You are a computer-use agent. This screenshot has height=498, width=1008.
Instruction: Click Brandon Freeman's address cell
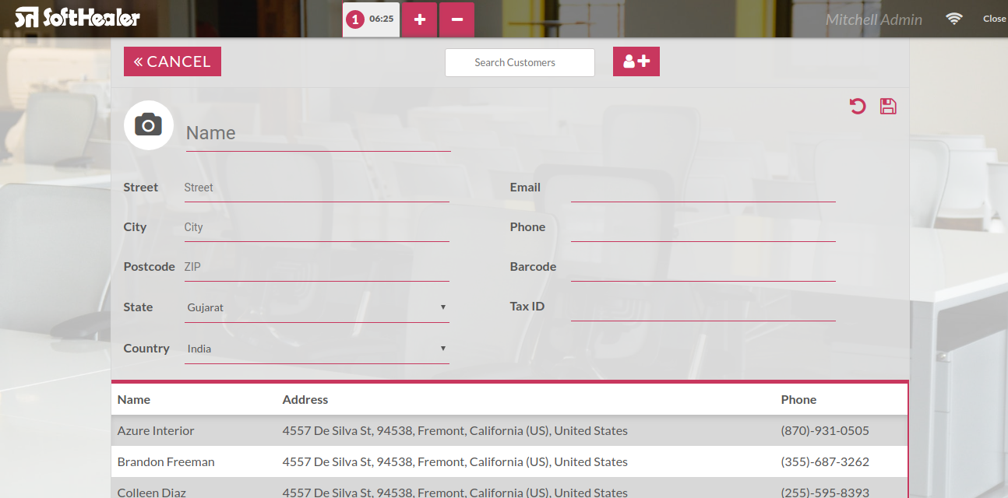pos(455,461)
